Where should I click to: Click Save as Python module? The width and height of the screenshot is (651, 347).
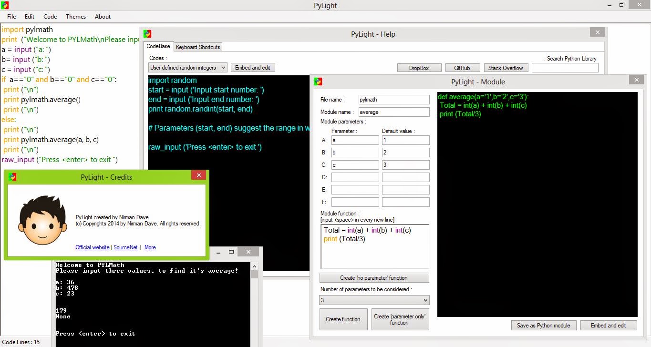click(543, 325)
